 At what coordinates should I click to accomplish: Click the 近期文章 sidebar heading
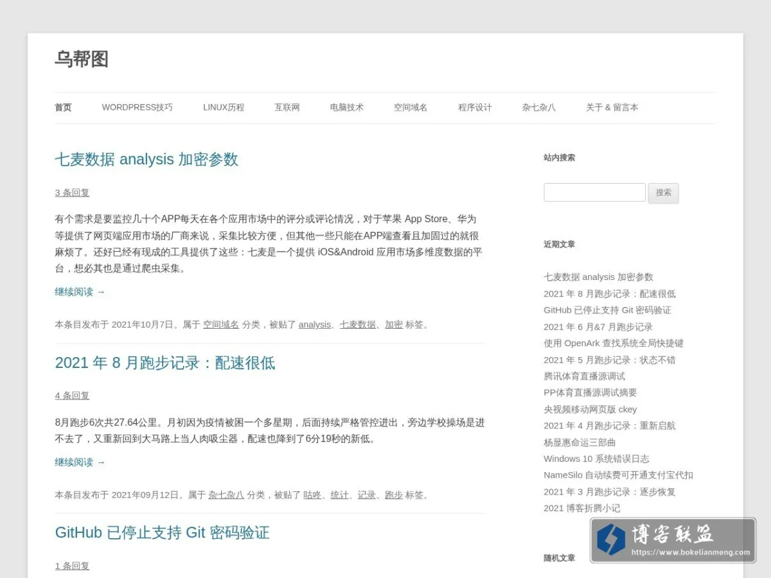click(x=559, y=244)
